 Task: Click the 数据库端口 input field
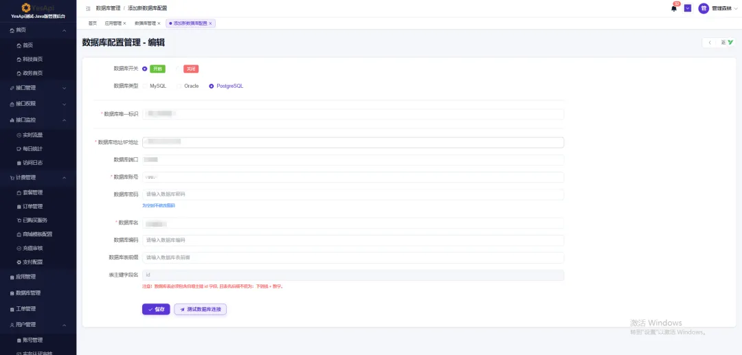353,160
